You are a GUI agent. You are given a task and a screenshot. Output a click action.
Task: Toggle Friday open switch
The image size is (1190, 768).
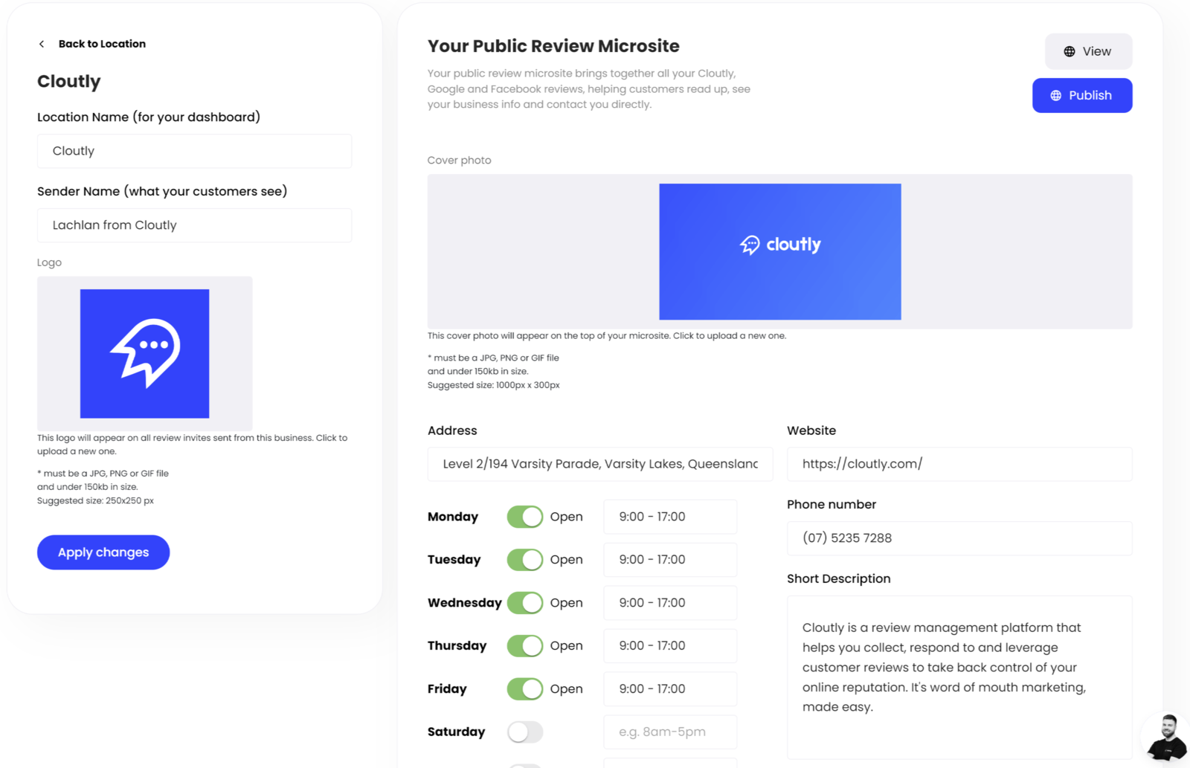tap(525, 689)
